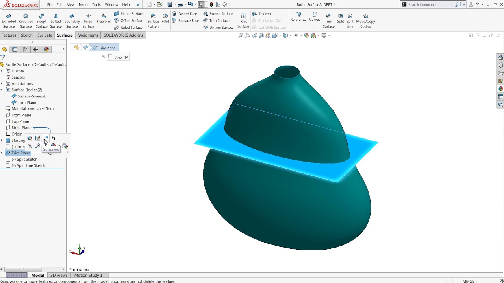Image resolution: width=504 pixels, height=283 pixels.
Task: Click Replace Face command
Action: click(x=185, y=20)
